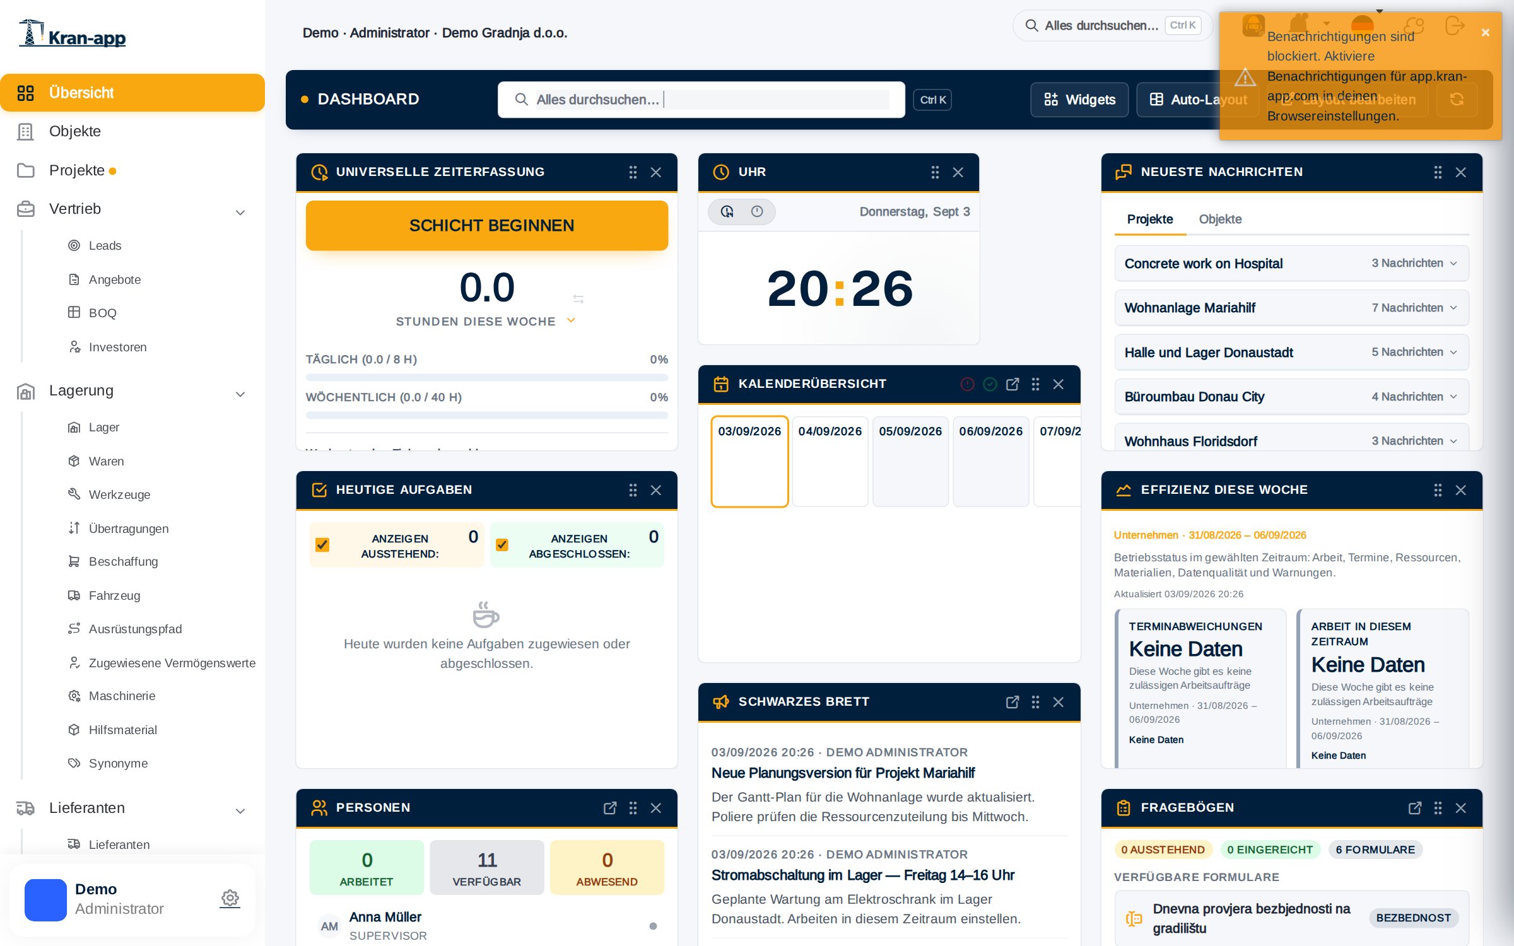The height and width of the screenshot is (946, 1514).
Task: Open the Stromabschaltung im Lager post
Action: coord(862,875)
